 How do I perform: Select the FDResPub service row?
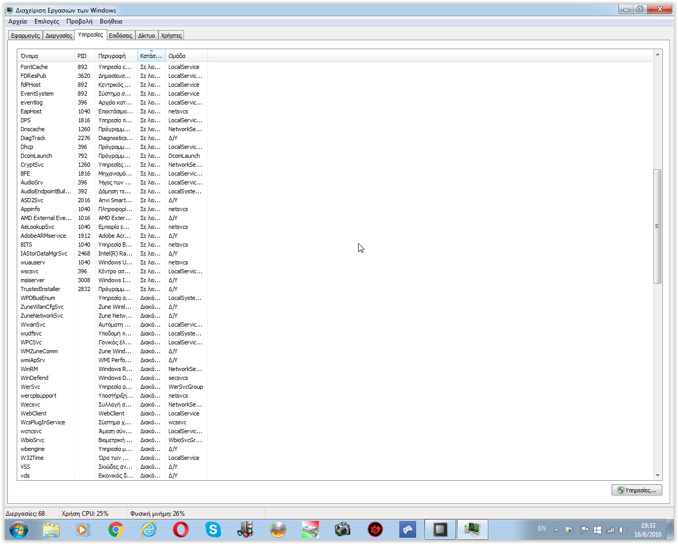tap(112, 76)
